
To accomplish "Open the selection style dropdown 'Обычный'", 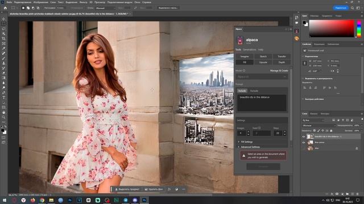I will tap(105, 8).
